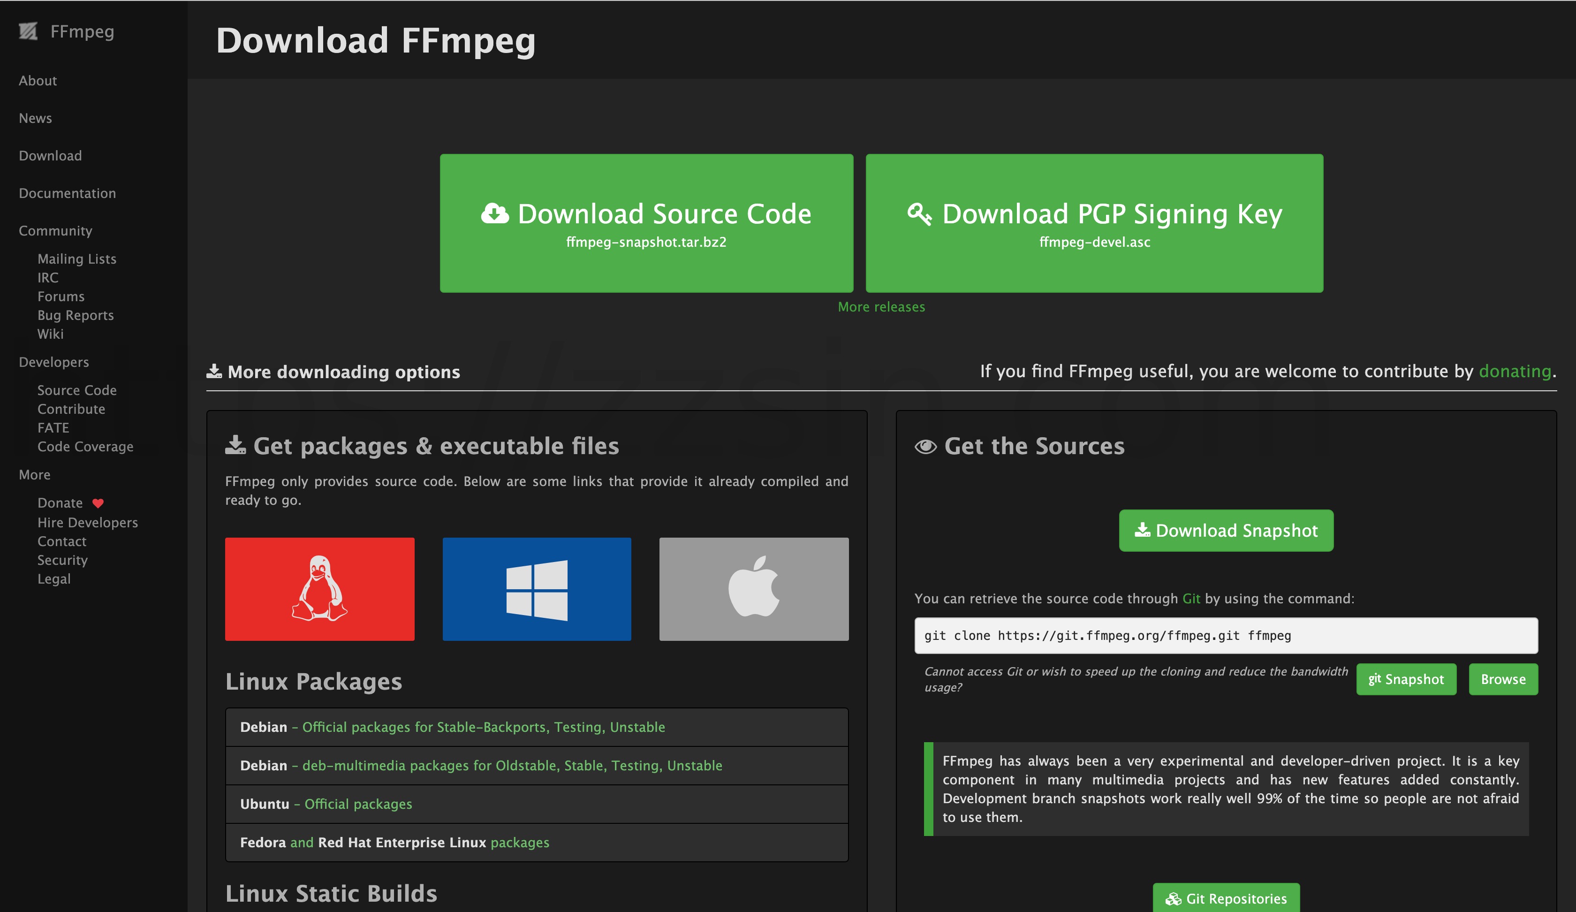Image resolution: width=1576 pixels, height=912 pixels.
Task: Open the Contact link
Action: [62, 541]
